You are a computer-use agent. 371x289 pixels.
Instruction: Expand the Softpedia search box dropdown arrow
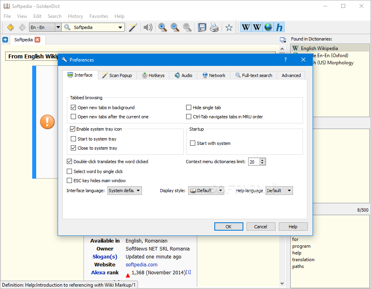(x=120, y=27)
